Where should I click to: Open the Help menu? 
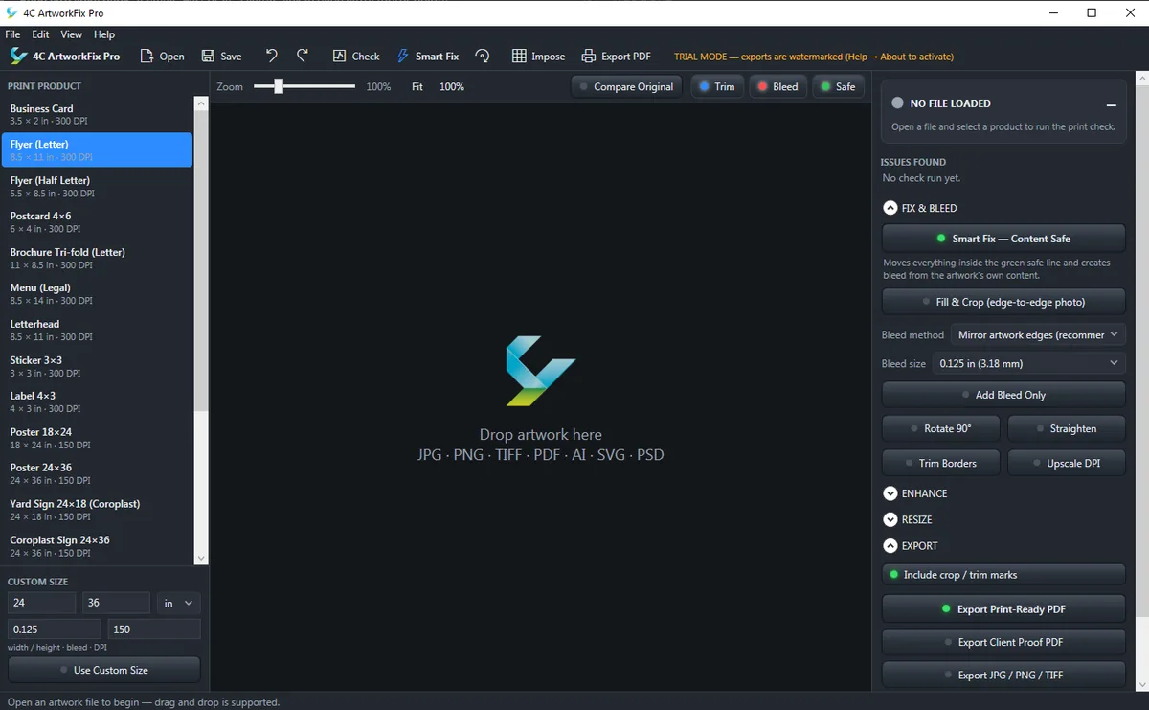coord(104,34)
